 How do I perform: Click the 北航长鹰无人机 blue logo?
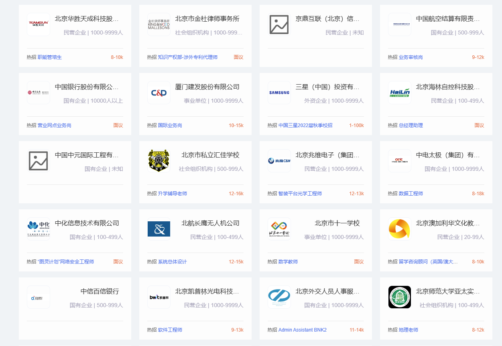159,229
